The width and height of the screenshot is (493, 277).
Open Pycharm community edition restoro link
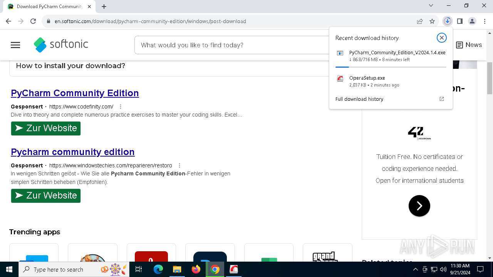point(73,152)
